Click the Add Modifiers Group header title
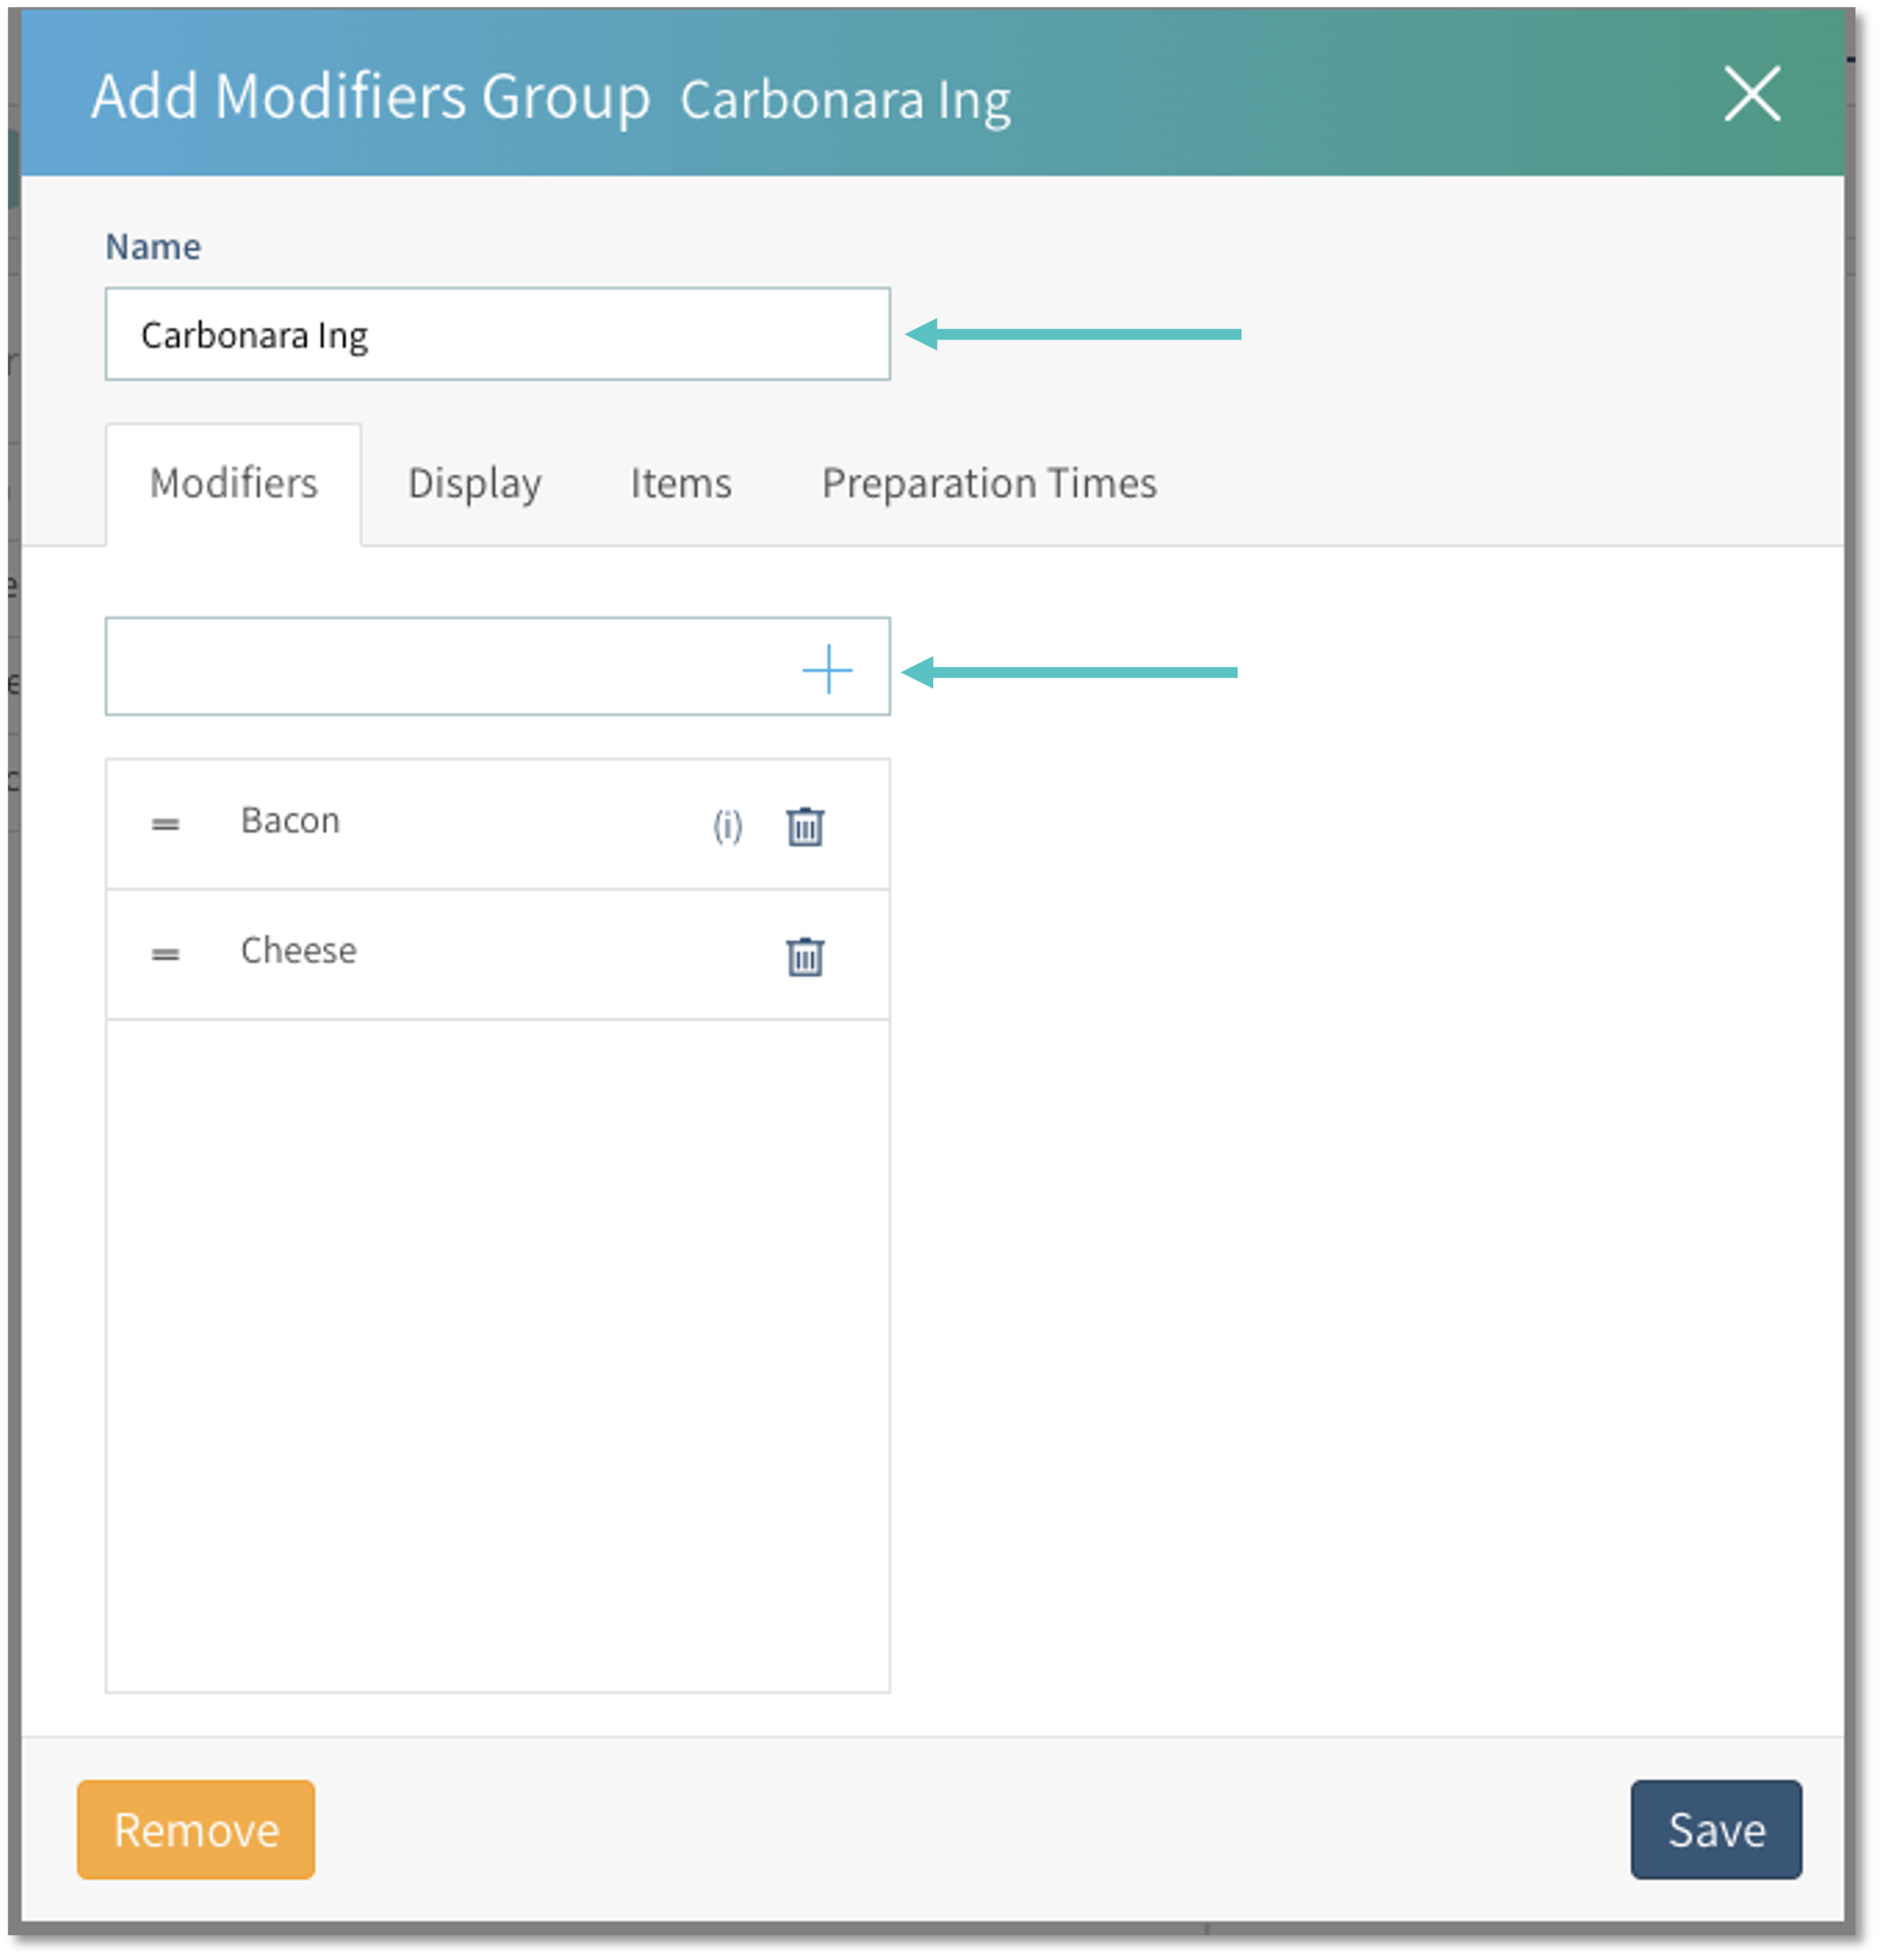 click(370, 97)
